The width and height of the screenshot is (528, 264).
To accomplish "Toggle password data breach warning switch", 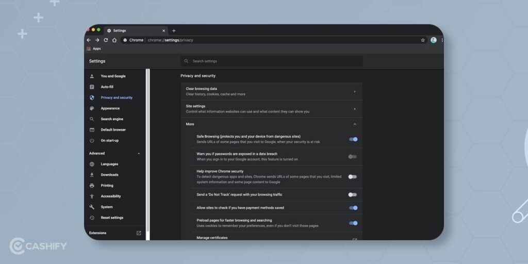I will point(352,157).
